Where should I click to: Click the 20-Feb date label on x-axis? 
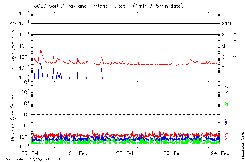(31, 153)
